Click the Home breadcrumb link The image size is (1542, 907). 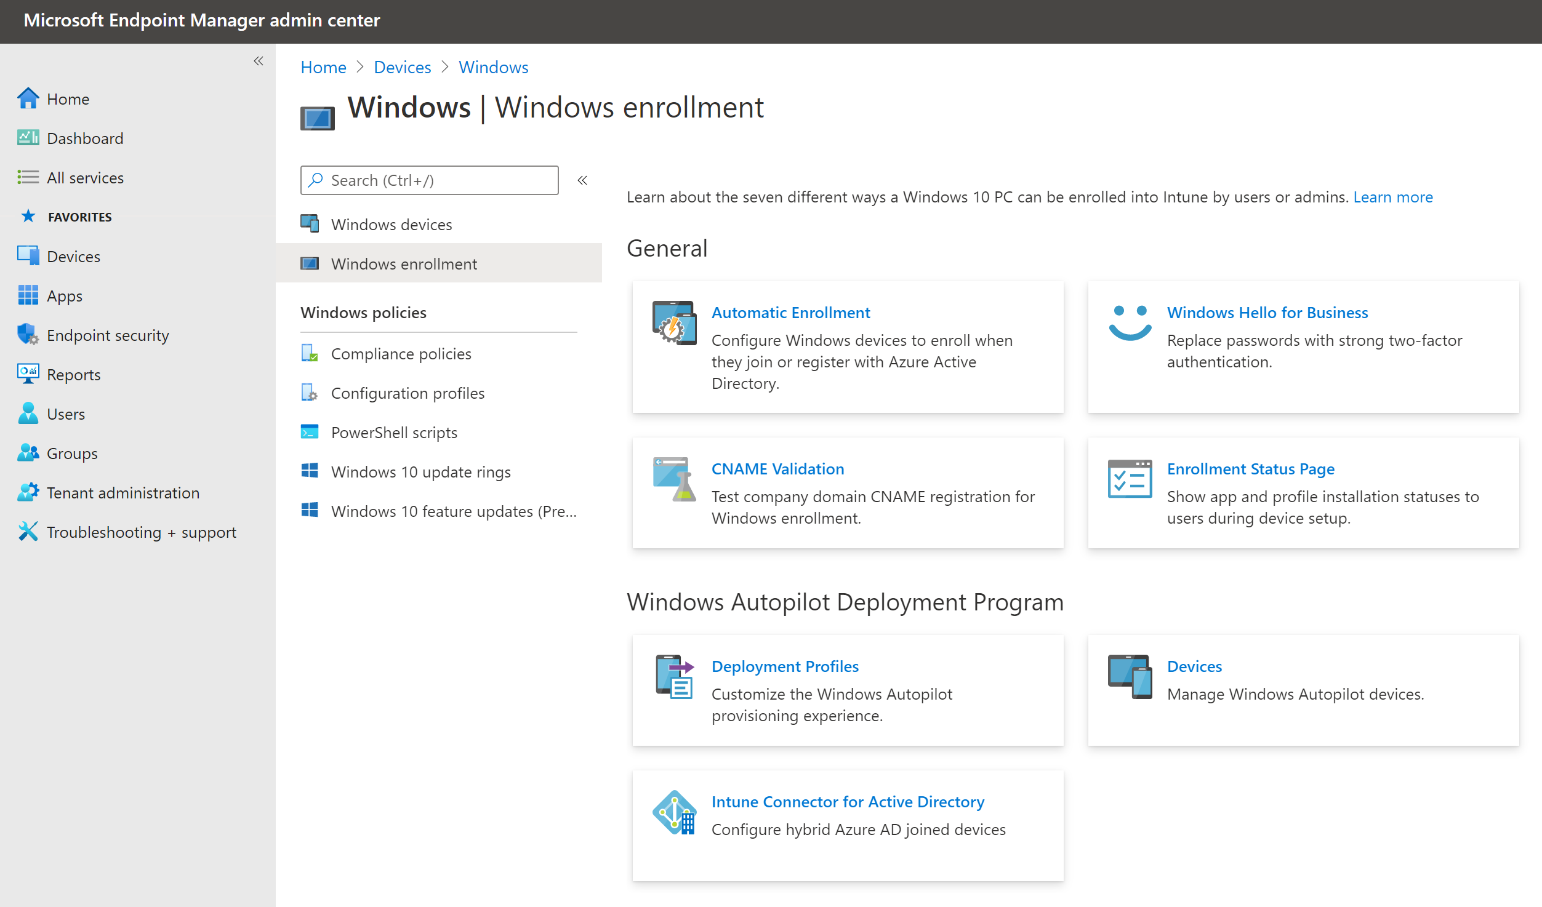click(323, 67)
